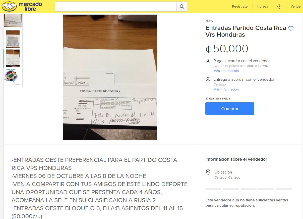Open Más información under delivery
The image size is (303, 219).
click(226, 90)
